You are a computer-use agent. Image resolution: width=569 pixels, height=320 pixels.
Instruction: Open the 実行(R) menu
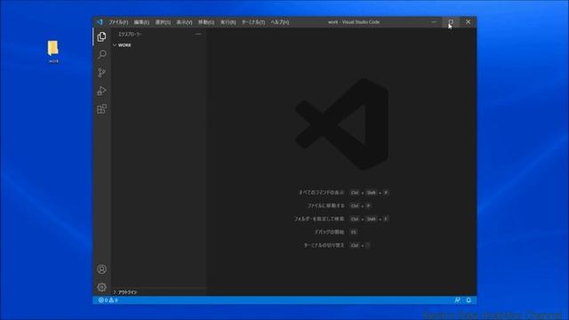coord(228,22)
